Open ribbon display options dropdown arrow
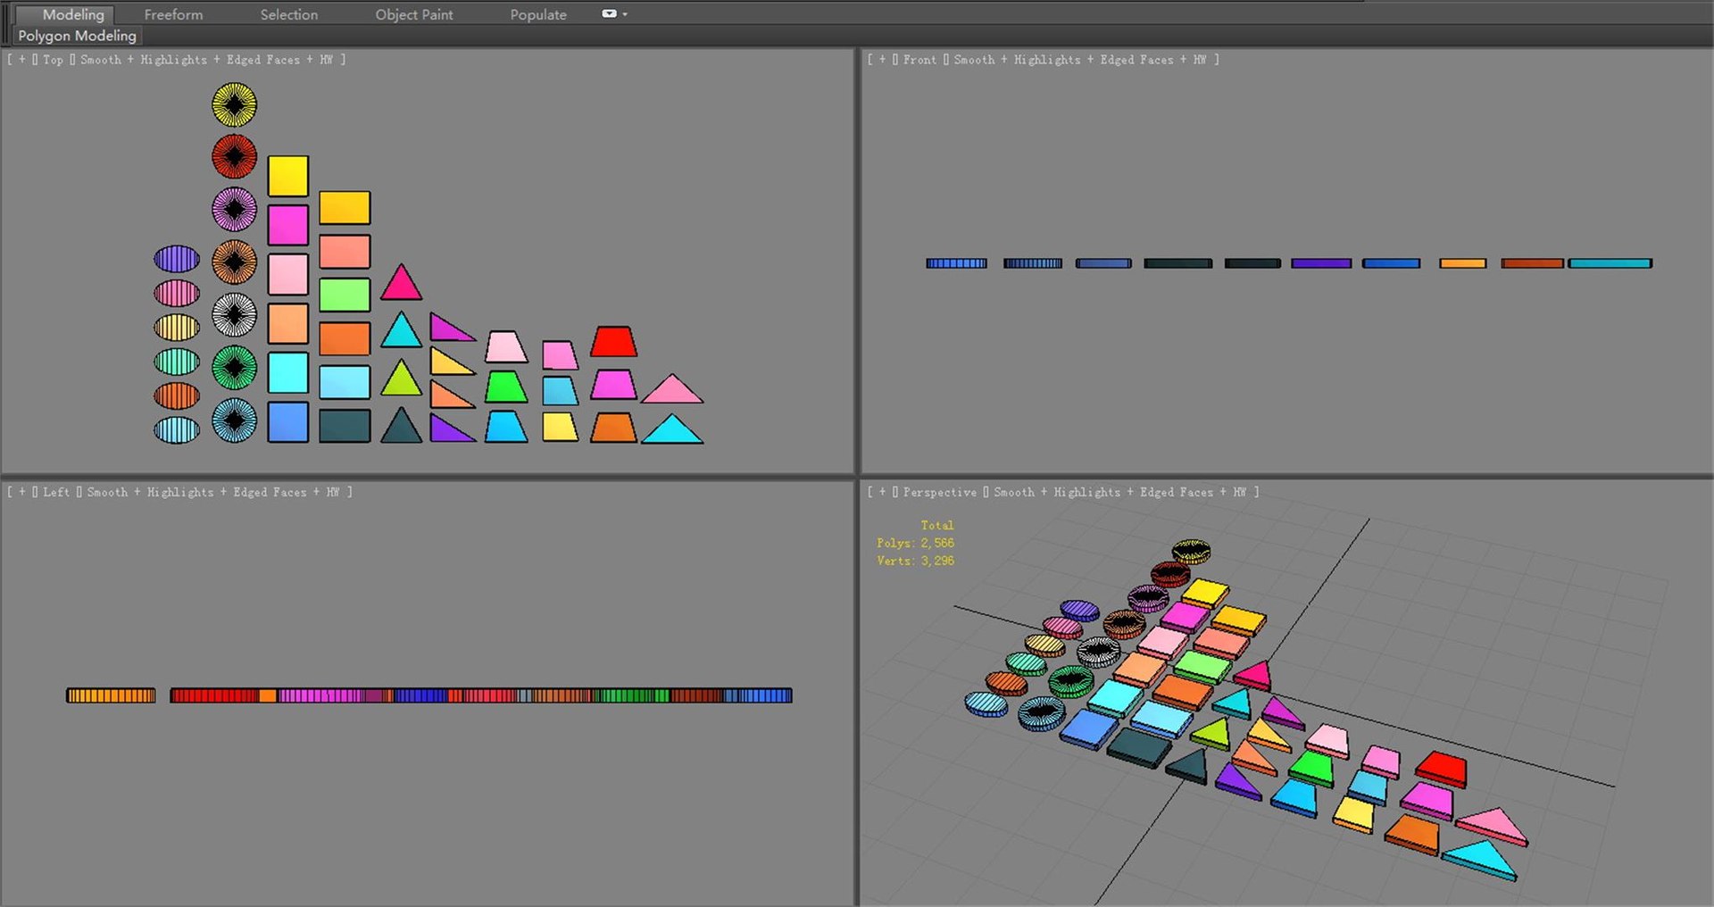Image resolution: width=1714 pixels, height=907 pixels. [x=625, y=14]
